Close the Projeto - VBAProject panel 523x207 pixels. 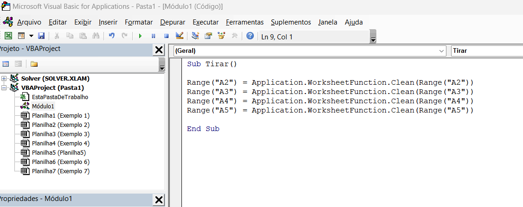pyautogui.click(x=159, y=50)
